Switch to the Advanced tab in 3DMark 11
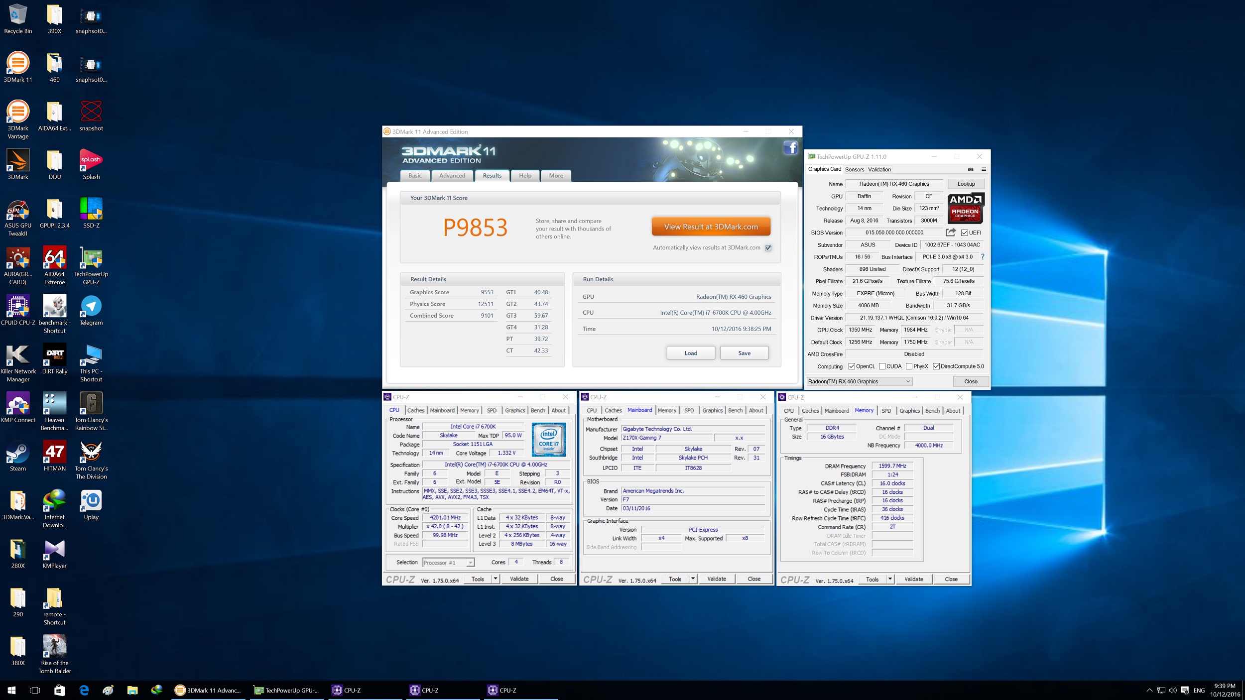This screenshot has width=1245, height=700. (x=452, y=176)
